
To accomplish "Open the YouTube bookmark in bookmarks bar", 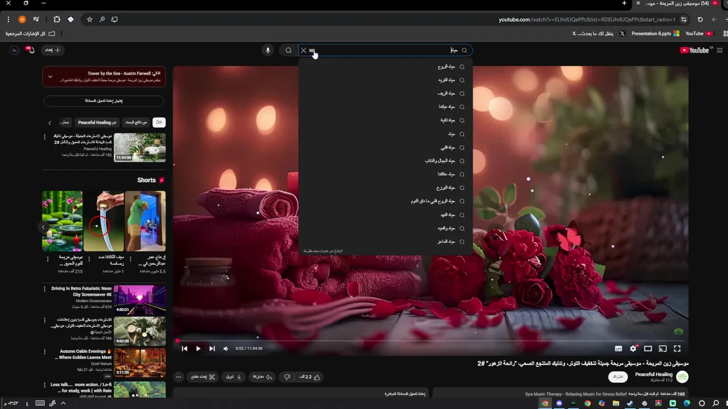I will [x=698, y=34].
